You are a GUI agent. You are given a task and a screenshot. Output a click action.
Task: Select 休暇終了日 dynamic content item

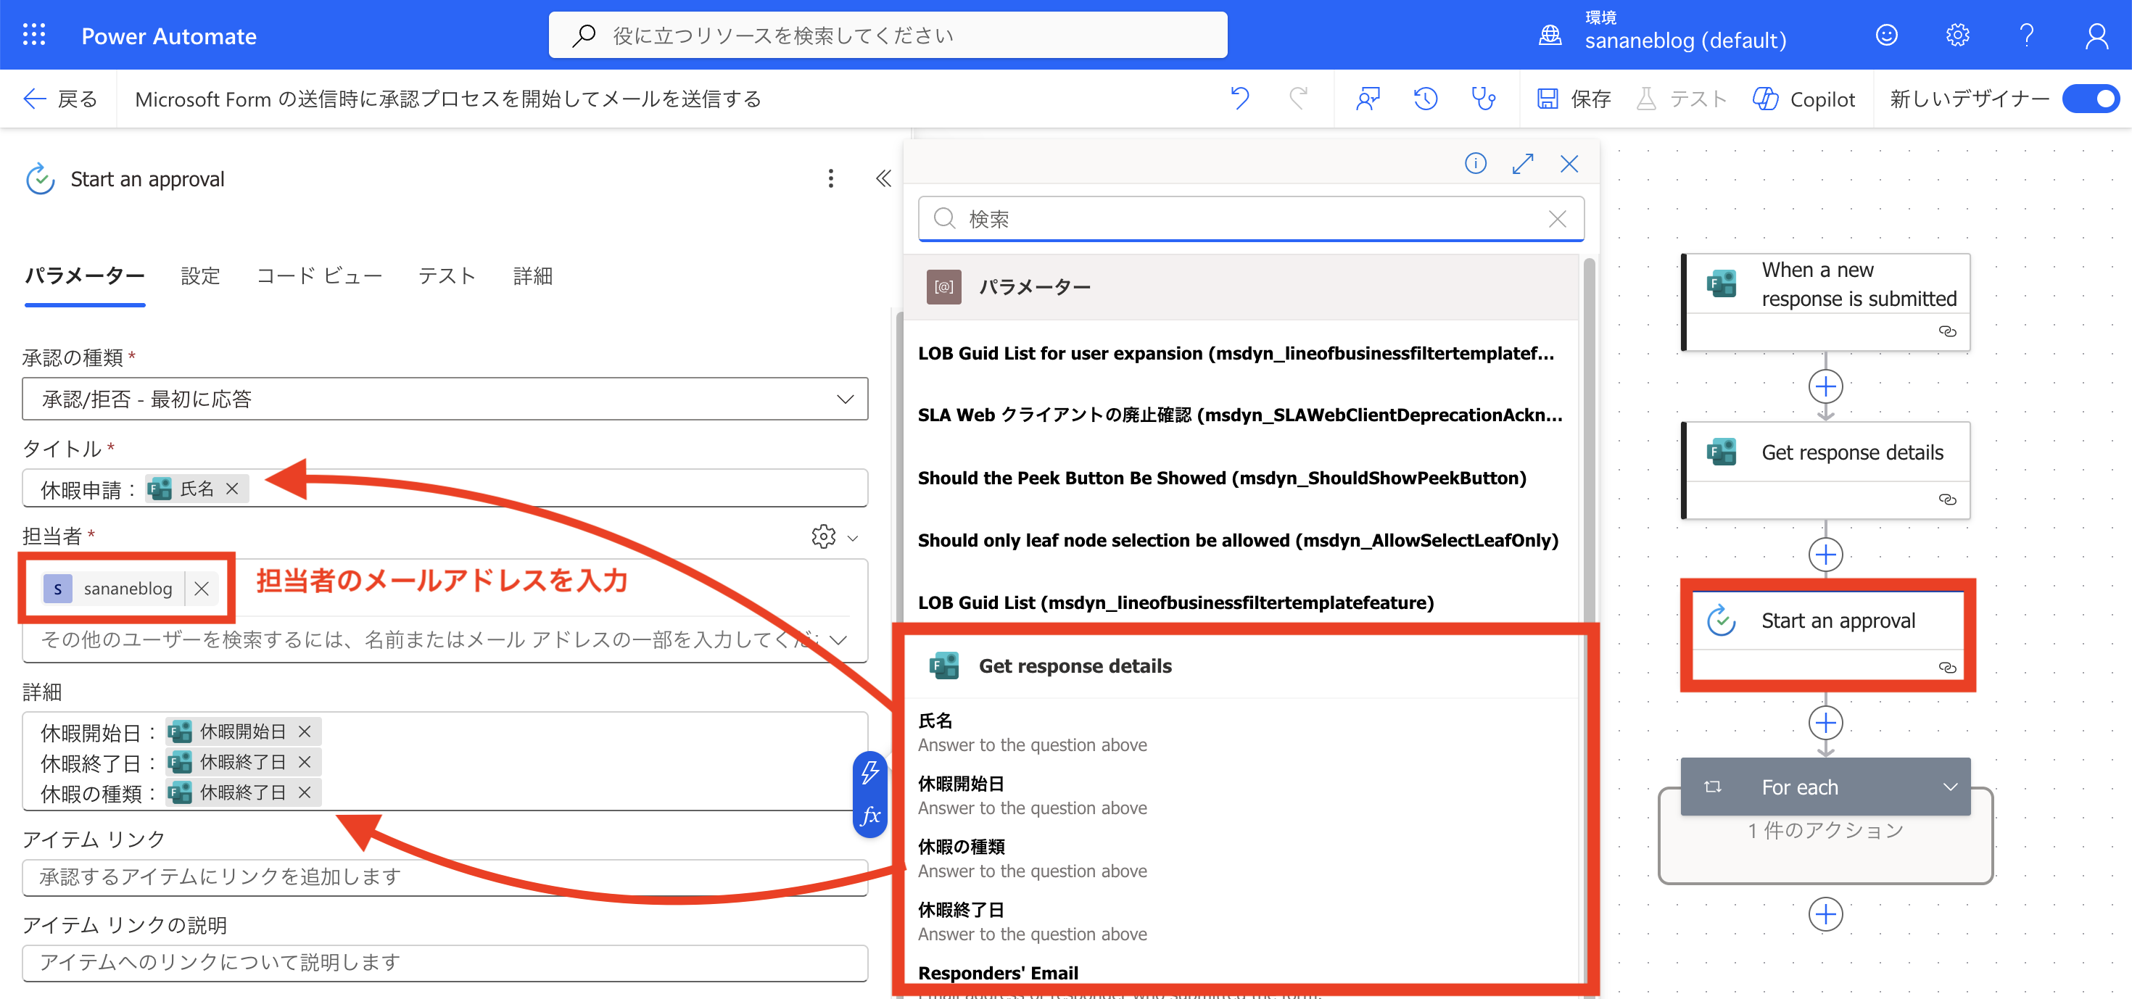pyautogui.click(x=1241, y=921)
